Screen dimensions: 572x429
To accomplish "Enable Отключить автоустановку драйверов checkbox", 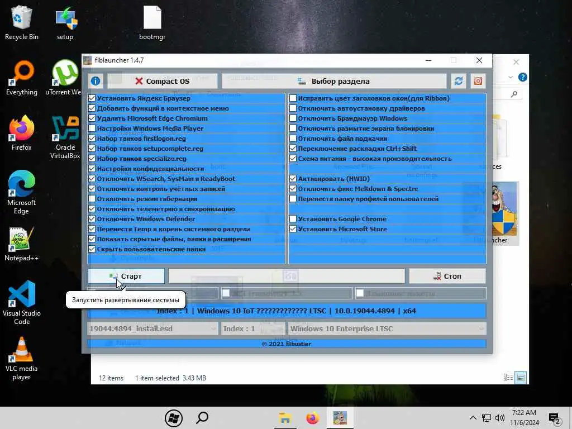I will coord(293,108).
